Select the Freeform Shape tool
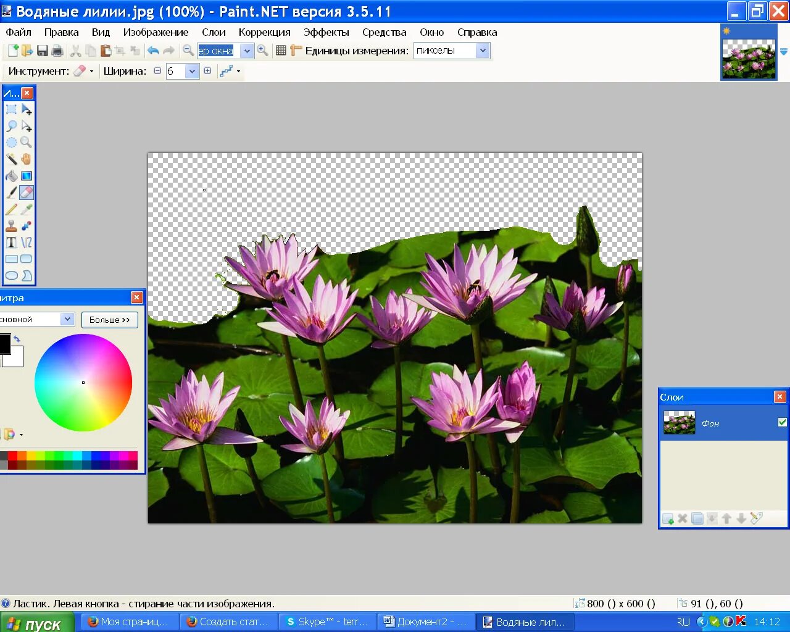This screenshot has width=790, height=632. [x=27, y=276]
